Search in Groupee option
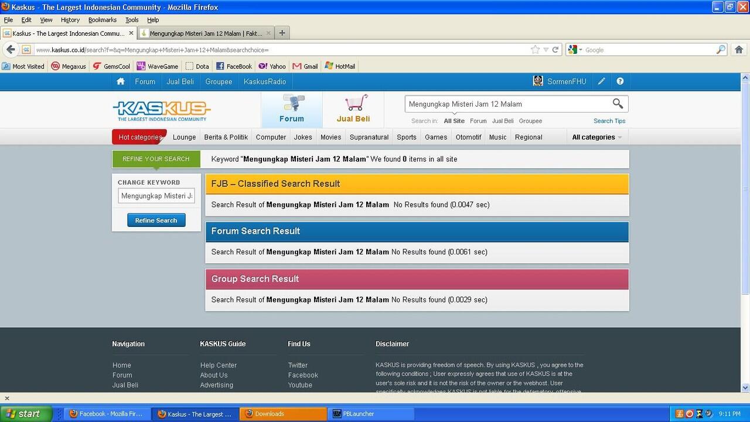The width and height of the screenshot is (750, 422). 530,121
